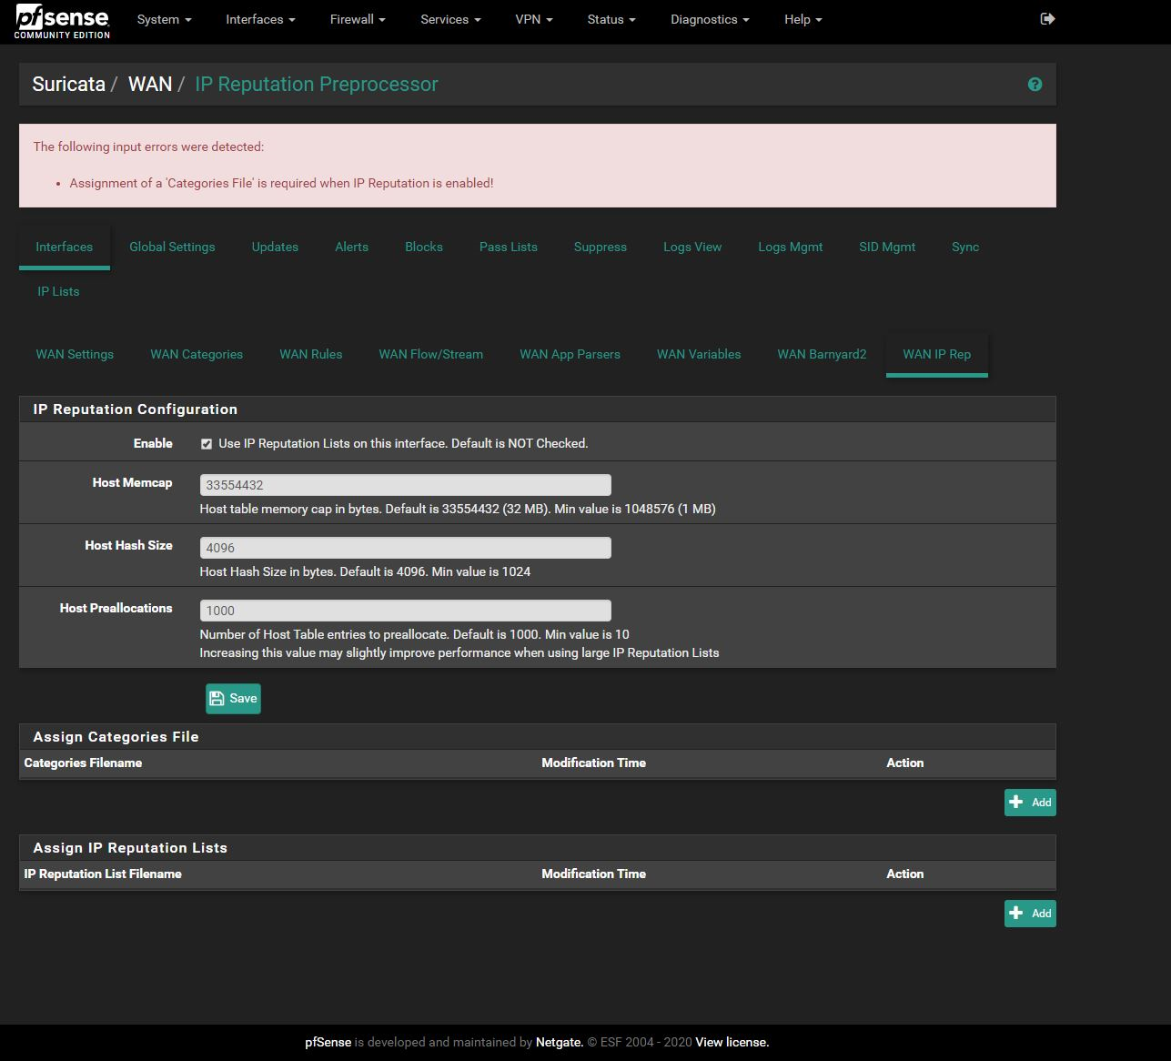Open the Status dropdown menu
The height and width of the screenshot is (1061, 1171).
(x=611, y=19)
